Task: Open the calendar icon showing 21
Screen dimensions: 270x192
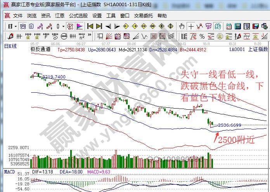Action: tap(228, 26)
